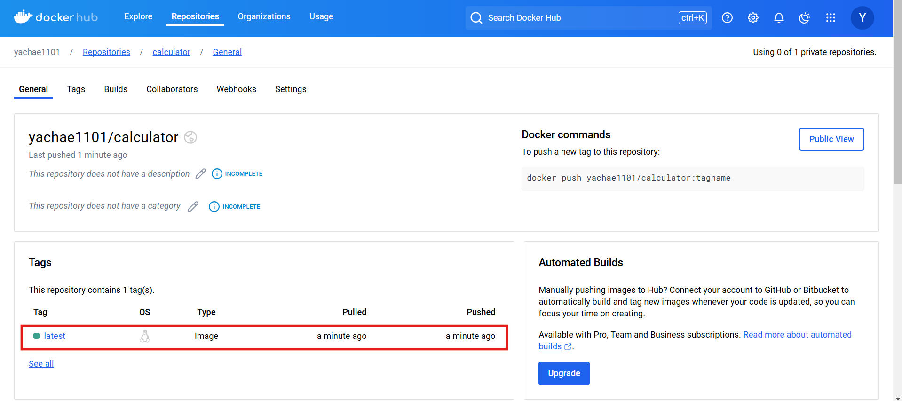The image size is (902, 401).
Task: Follow the General breadcrumb link
Action: click(227, 52)
